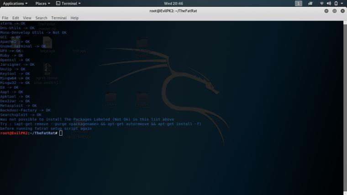Expand the system menu arrow
Image resolution: width=347 pixels, height=195 pixels.
click(x=342, y=3)
